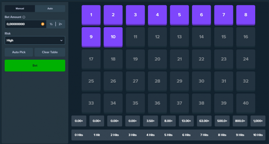Switch to the Auto tab

tap(50, 9)
